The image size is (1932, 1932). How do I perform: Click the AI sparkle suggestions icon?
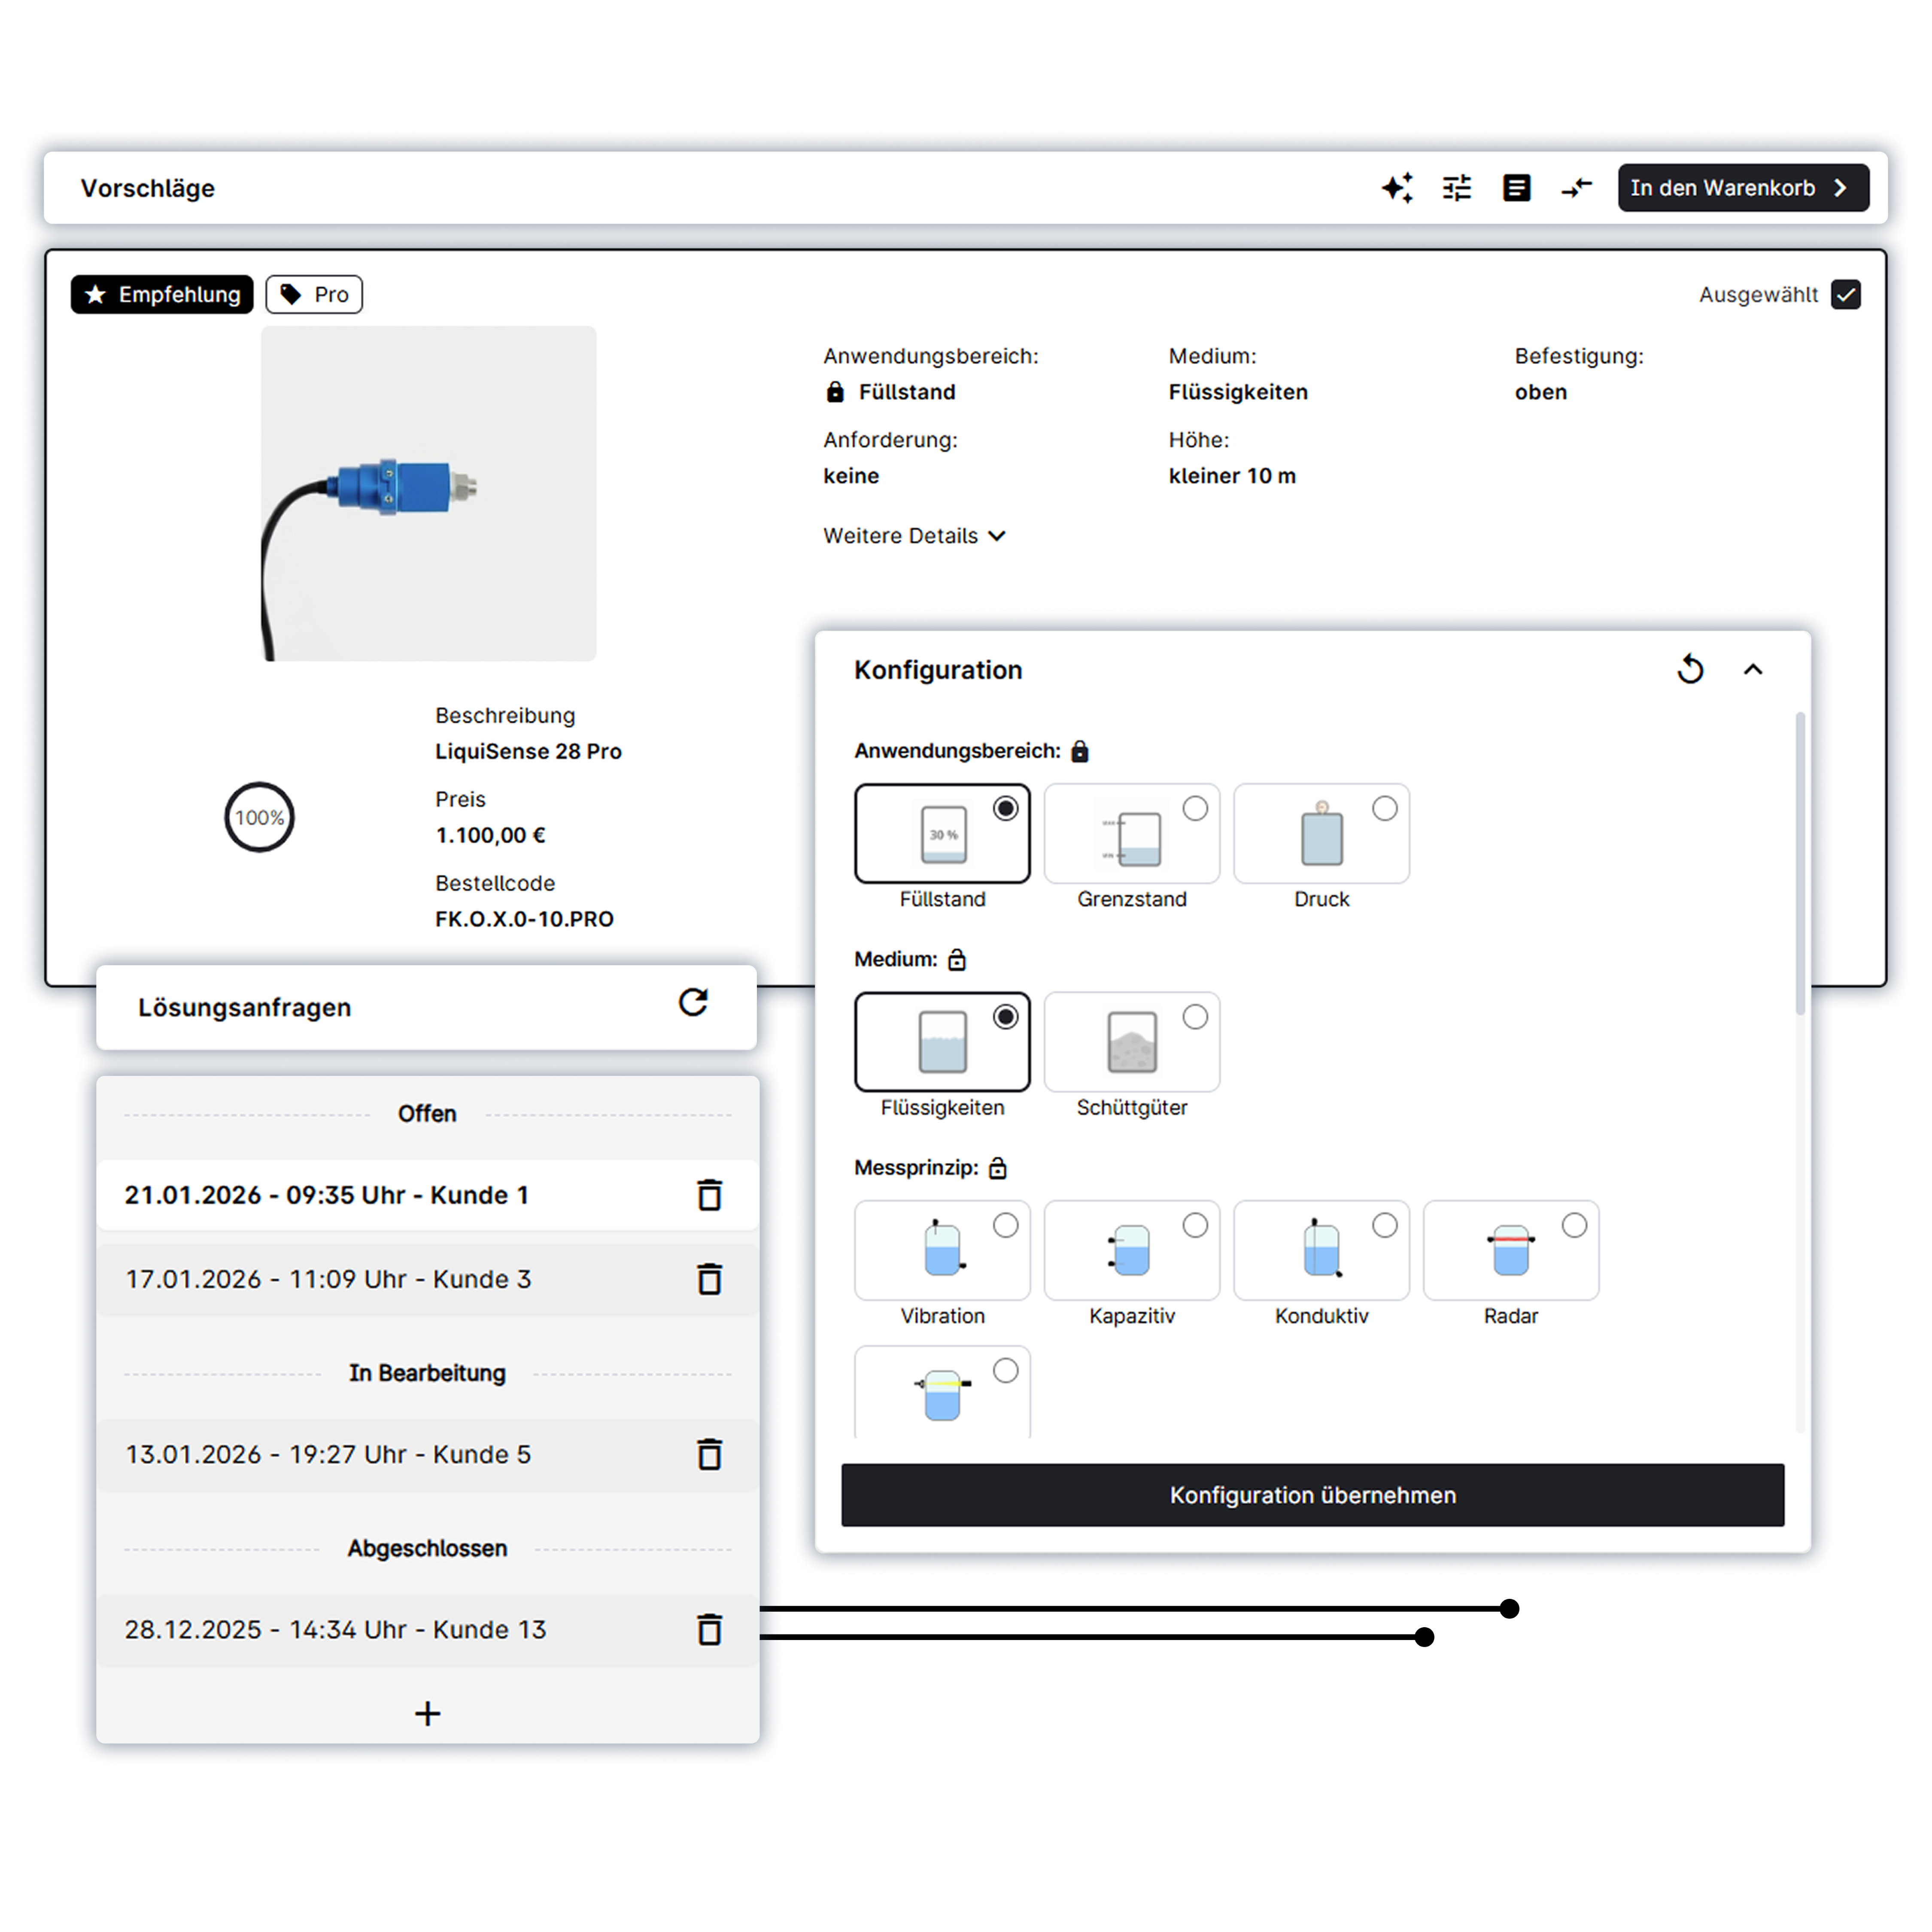[1397, 188]
